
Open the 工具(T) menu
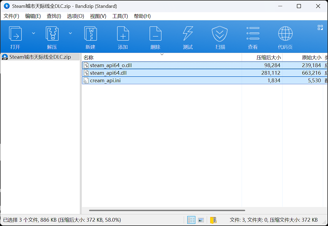click(x=120, y=16)
